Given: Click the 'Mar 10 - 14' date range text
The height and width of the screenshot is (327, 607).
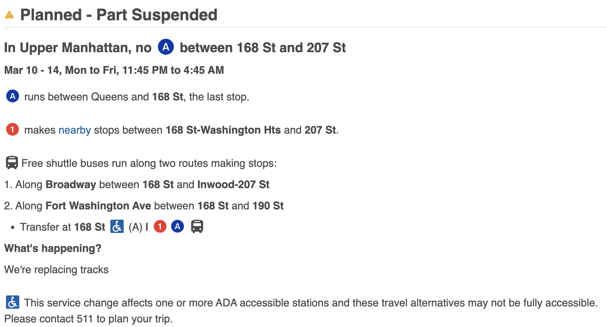Looking at the screenshot, I should [33, 70].
